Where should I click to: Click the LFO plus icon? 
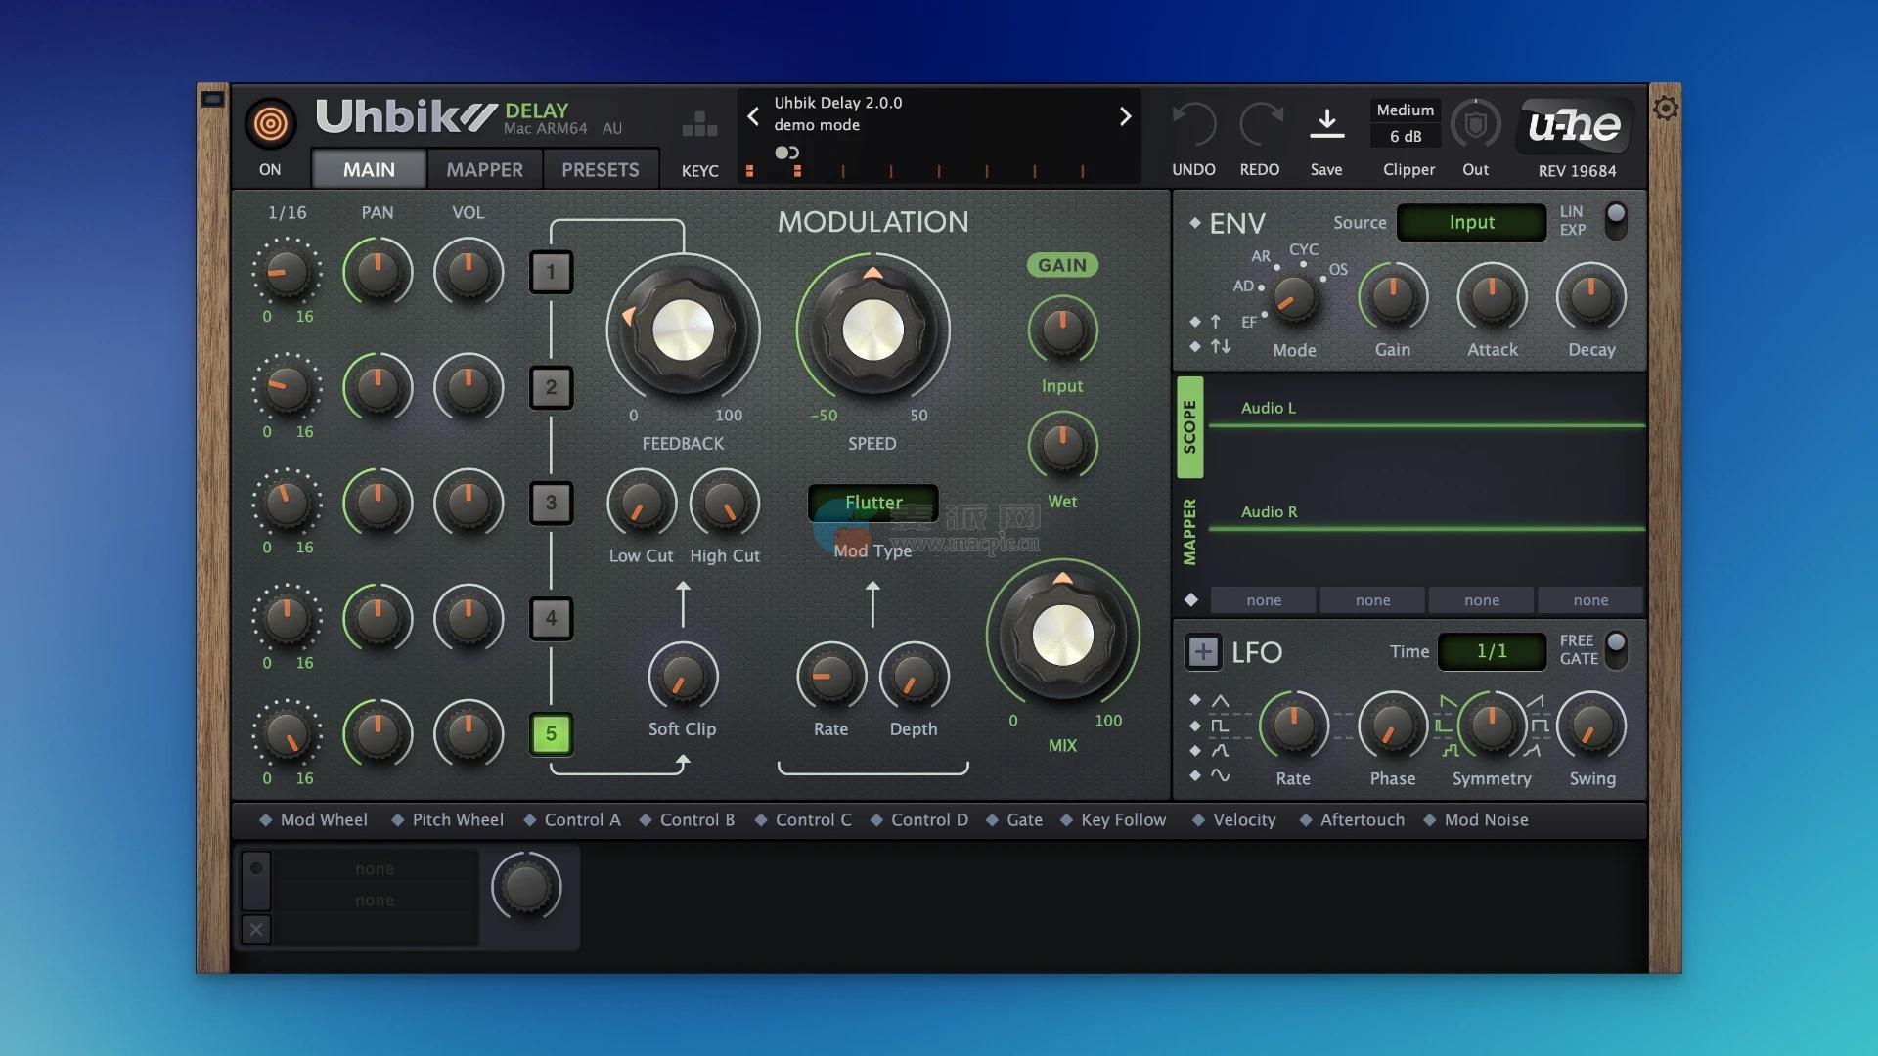1203,652
